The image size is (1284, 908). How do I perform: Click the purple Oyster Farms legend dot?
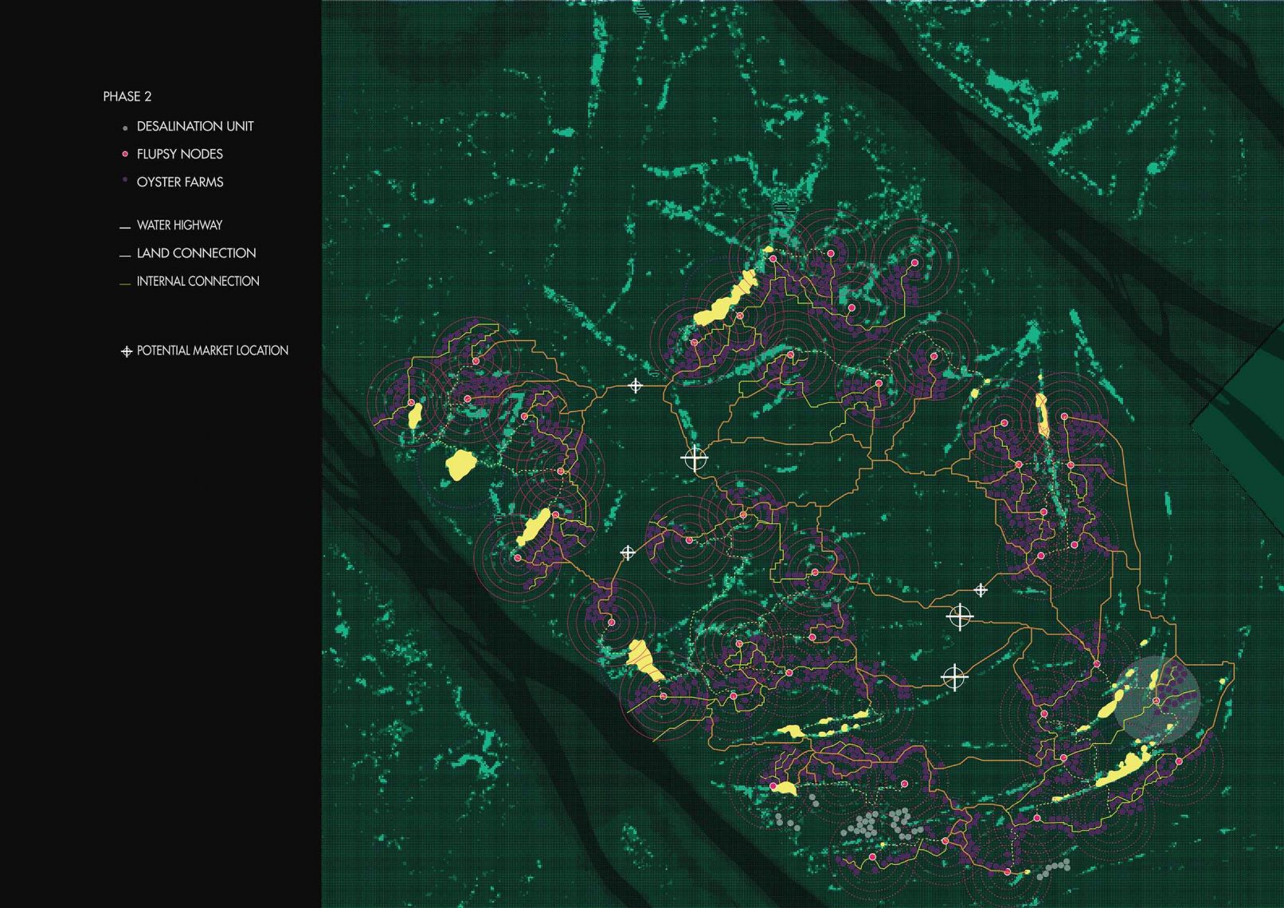tap(125, 181)
